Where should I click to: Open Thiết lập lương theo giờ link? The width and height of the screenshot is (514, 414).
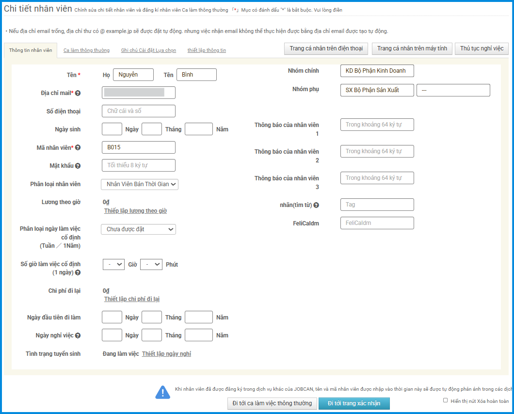tap(135, 211)
